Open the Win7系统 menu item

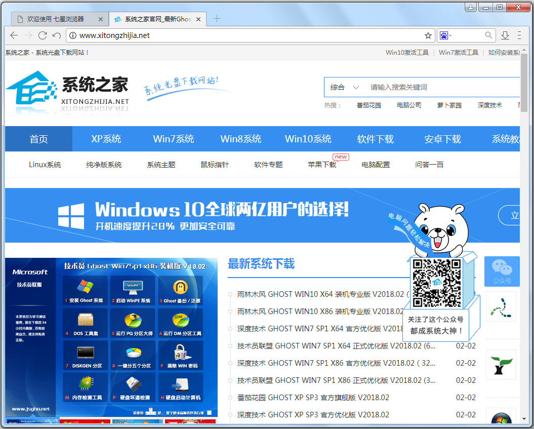point(173,139)
